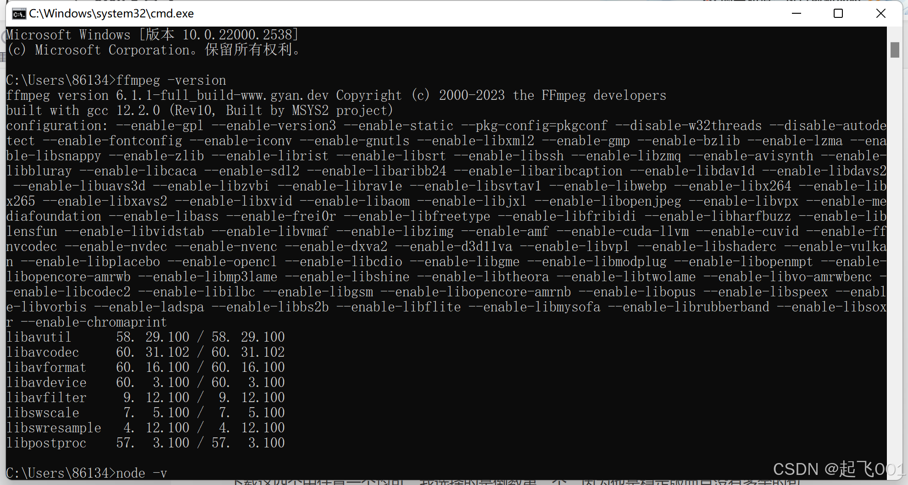Click the libswresample version row

tap(145, 428)
